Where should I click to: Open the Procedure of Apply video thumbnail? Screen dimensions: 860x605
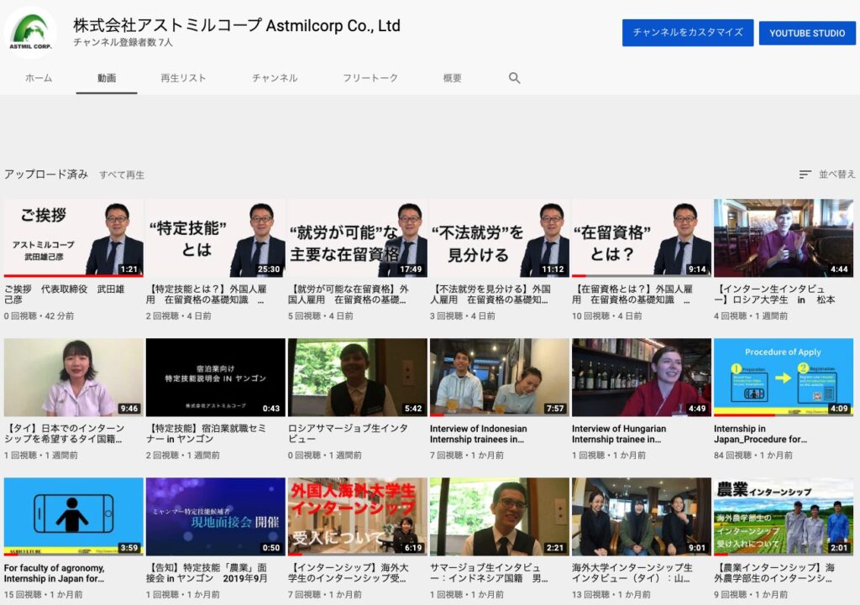click(x=783, y=378)
